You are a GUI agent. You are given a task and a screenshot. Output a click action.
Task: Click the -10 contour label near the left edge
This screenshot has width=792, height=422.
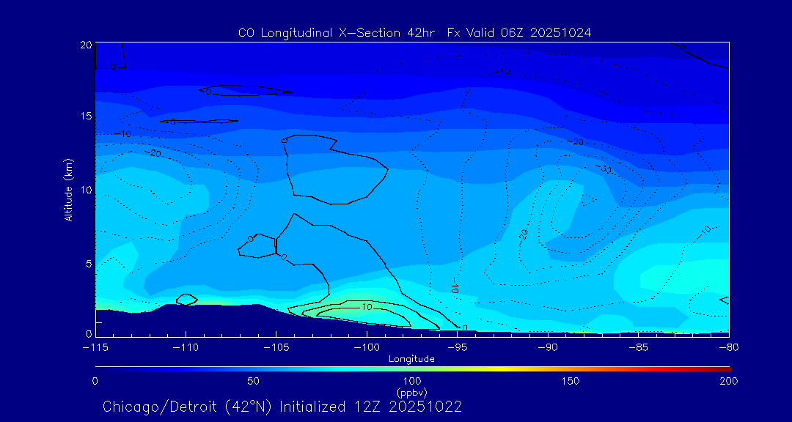click(x=122, y=134)
